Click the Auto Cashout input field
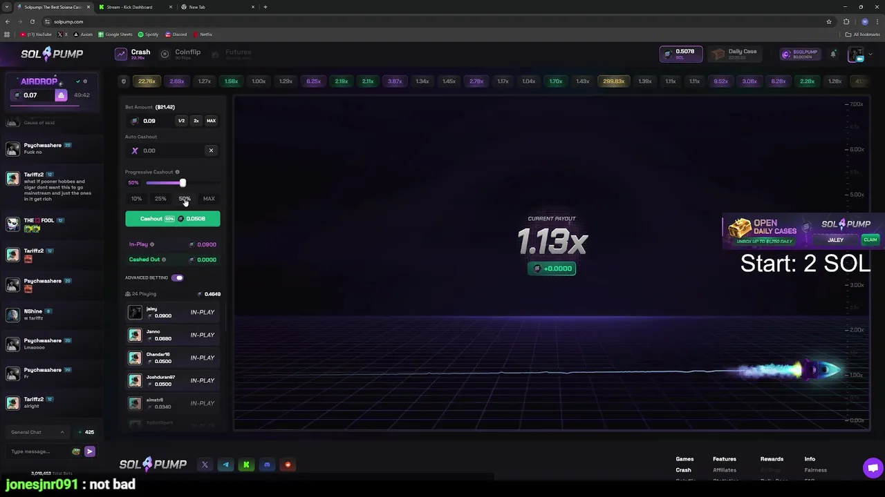 coord(167,150)
